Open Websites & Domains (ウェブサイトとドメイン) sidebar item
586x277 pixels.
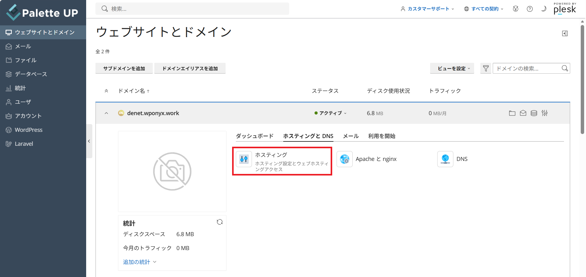click(43, 32)
